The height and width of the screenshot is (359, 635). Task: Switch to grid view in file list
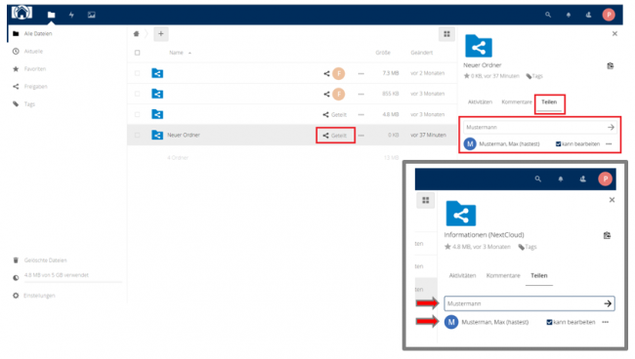(446, 34)
